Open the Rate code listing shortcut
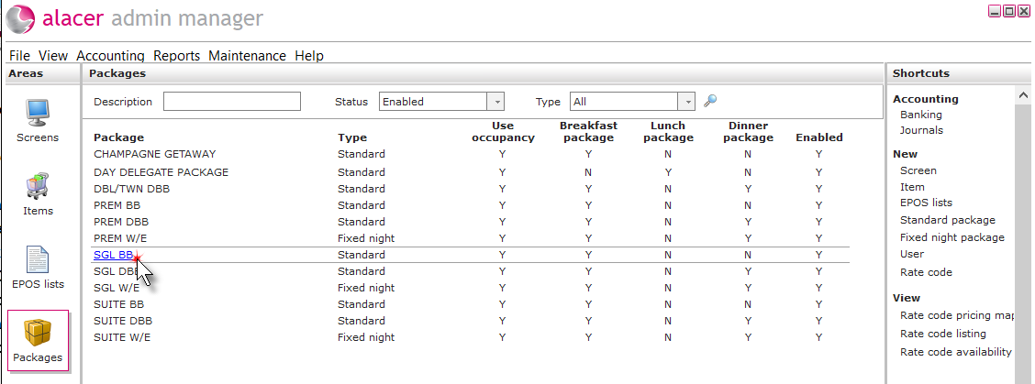 pos(942,334)
